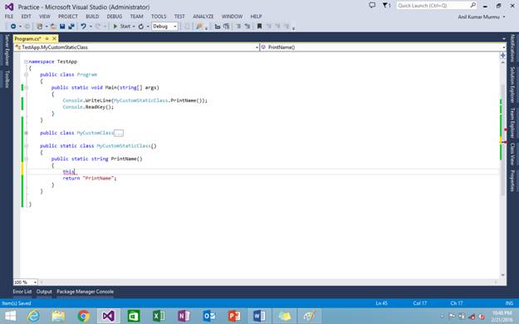Close the Program.cs tab
This screenshot has width=519, height=324.
(54, 39)
